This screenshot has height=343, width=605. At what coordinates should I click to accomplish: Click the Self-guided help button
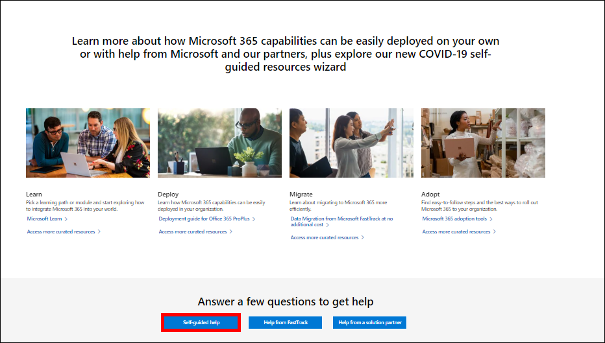click(x=201, y=322)
